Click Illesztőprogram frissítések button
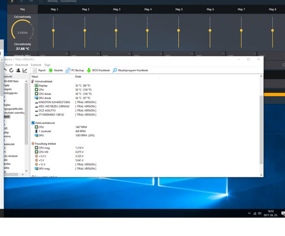Viewport: 285px width, 236px height. pos(130,70)
